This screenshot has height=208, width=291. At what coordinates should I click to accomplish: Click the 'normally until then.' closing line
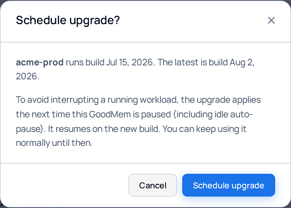54,143
